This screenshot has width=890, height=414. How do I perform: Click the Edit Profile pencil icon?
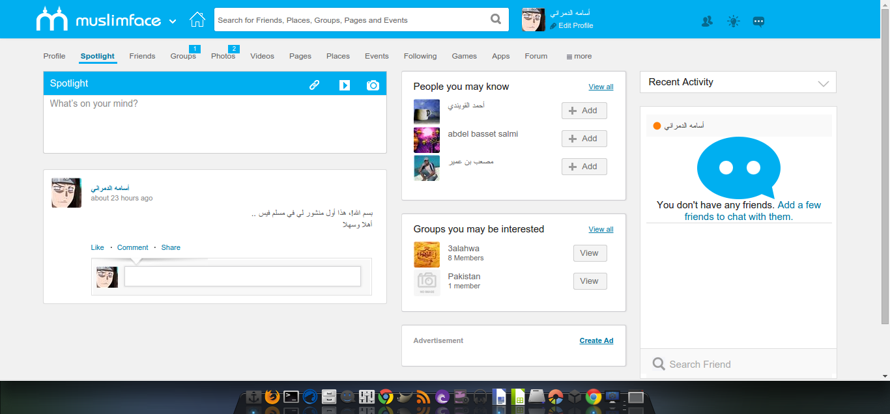click(554, 26)
